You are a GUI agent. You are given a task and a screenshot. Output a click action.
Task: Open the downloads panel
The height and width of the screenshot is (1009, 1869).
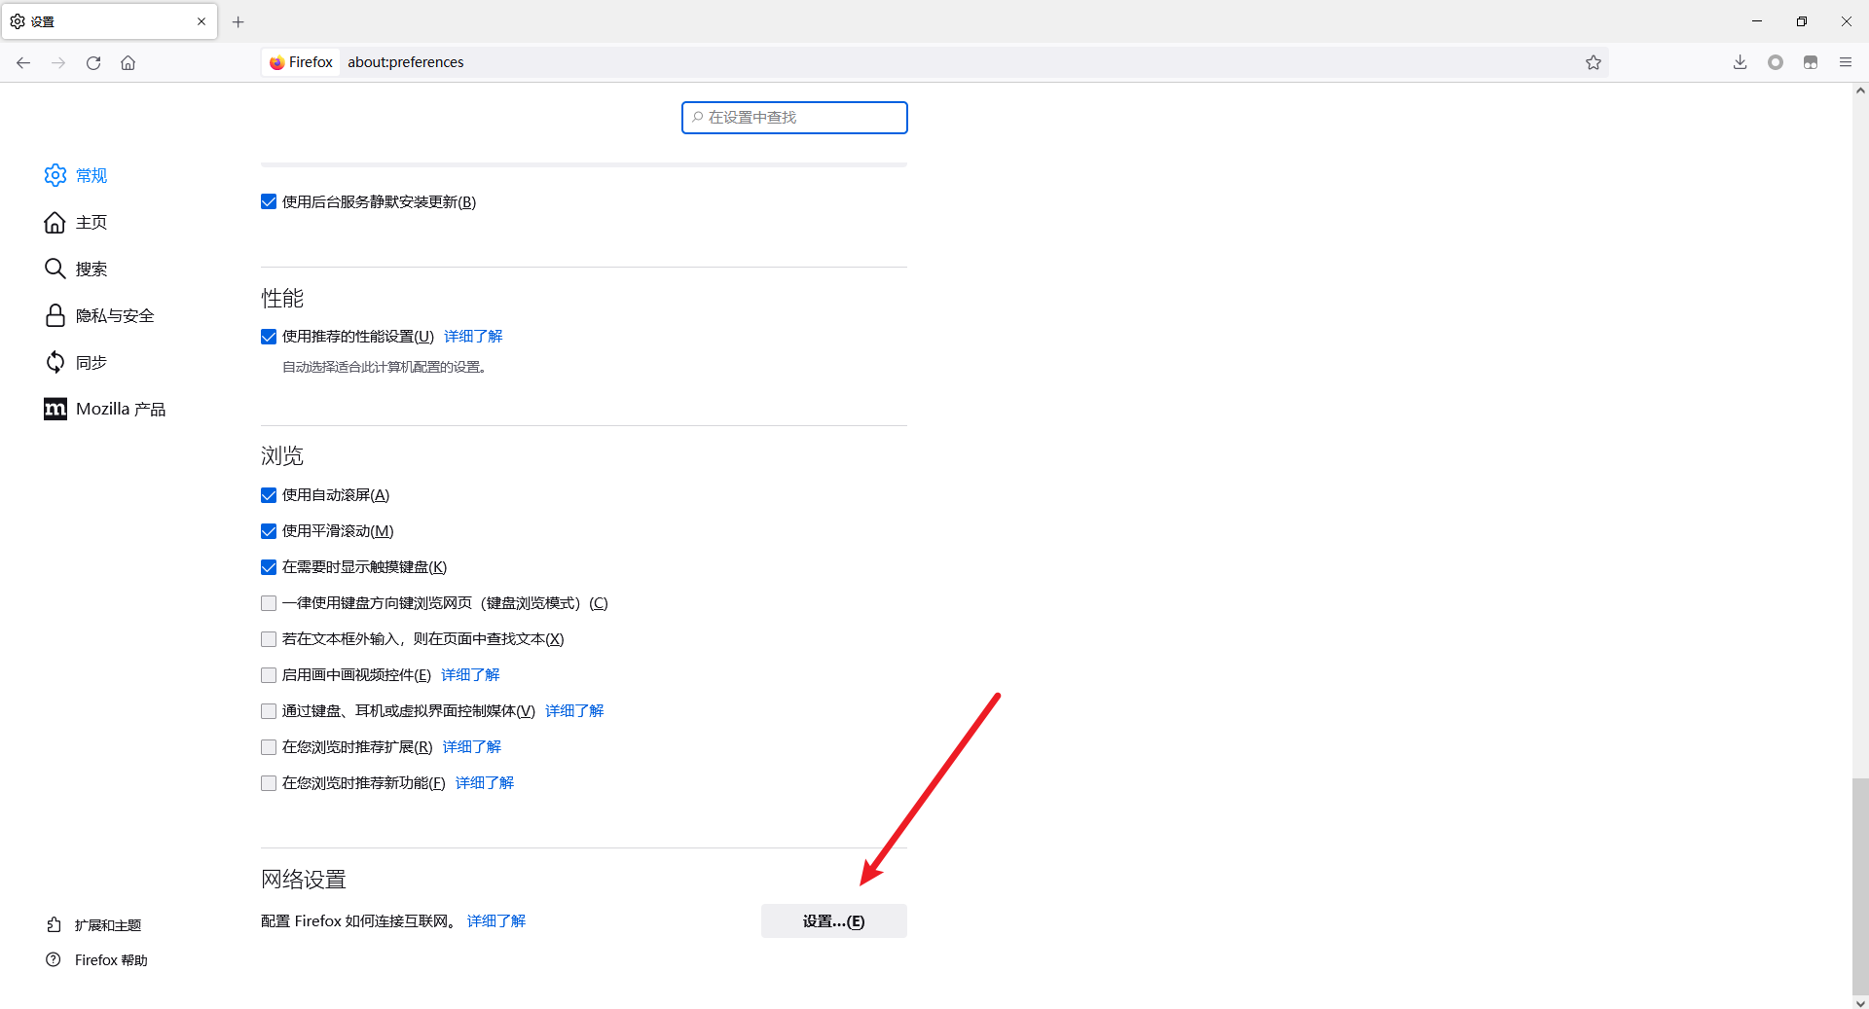(x=1741, y=62)
